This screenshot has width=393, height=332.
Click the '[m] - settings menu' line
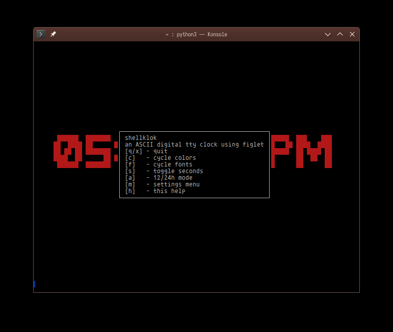coord(162,184)
